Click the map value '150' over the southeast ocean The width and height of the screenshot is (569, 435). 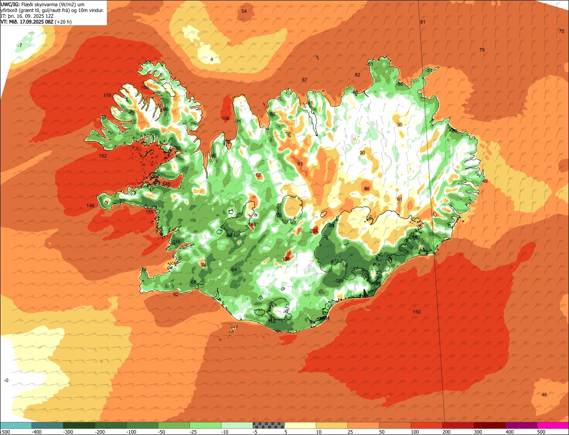click(417, 312)
